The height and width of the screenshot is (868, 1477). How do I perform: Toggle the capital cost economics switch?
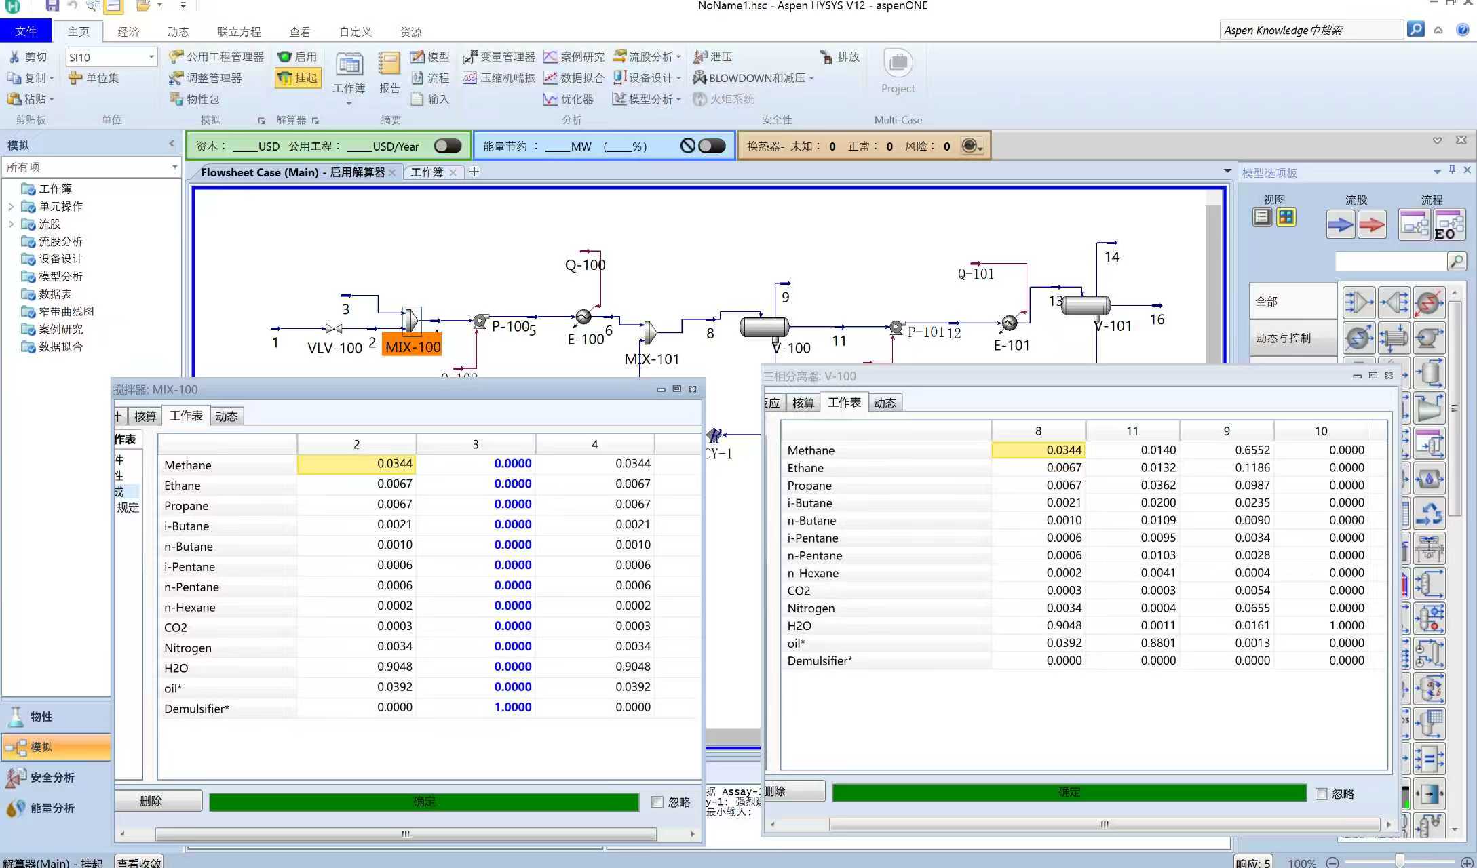(x=448, y=146)
